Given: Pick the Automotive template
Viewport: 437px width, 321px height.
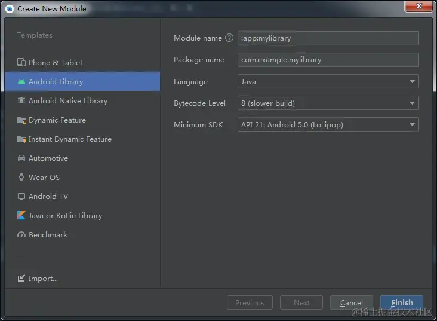Looking at the screenshot, I should pyautogui.click(x=82, y=158).
